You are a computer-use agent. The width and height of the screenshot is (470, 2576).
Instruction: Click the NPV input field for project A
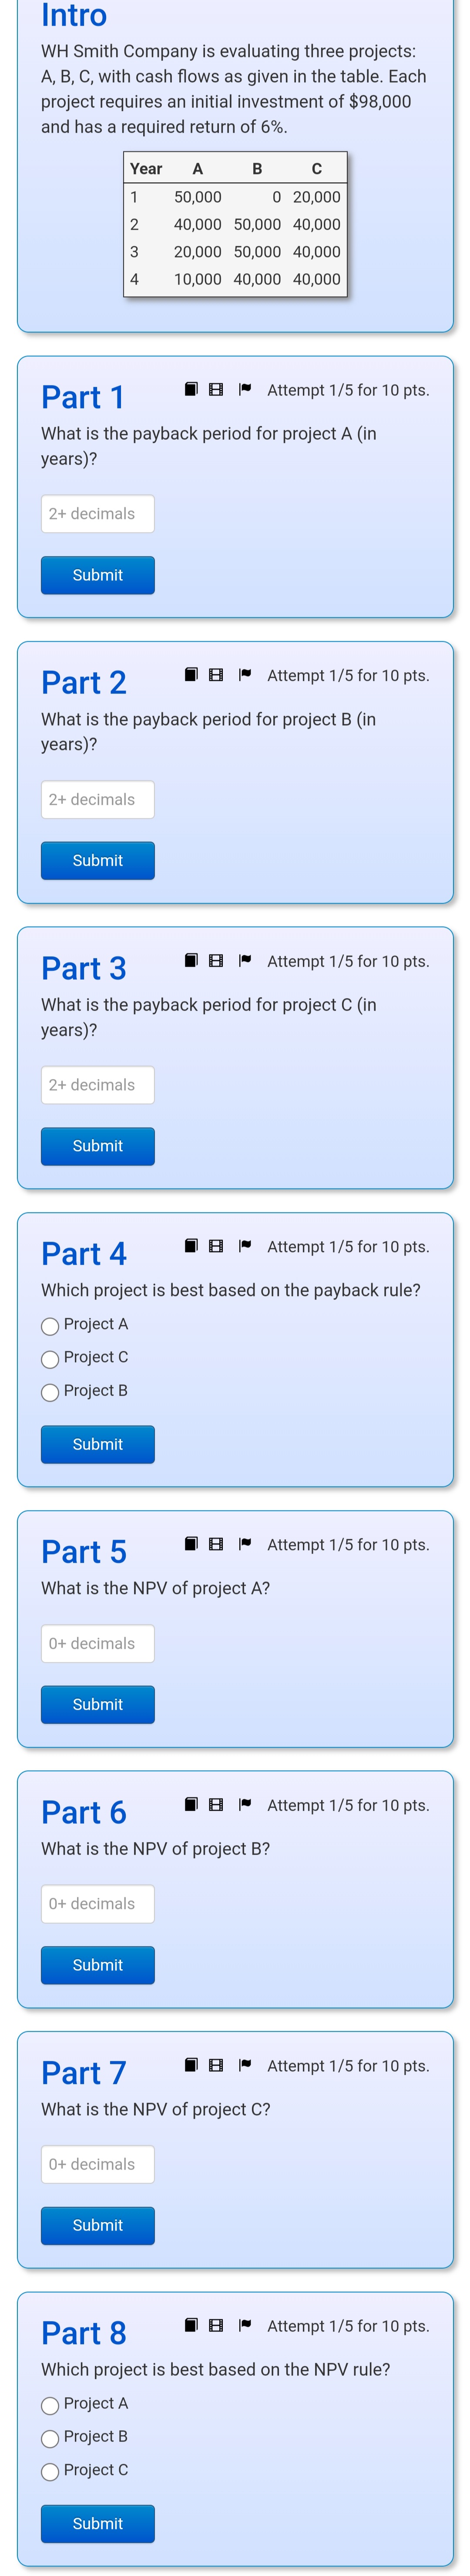(97, 1643)
